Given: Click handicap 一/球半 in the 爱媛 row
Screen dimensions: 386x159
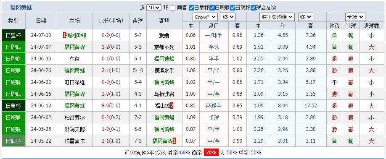Looking at the screenshot, I should tap(214, 35).
